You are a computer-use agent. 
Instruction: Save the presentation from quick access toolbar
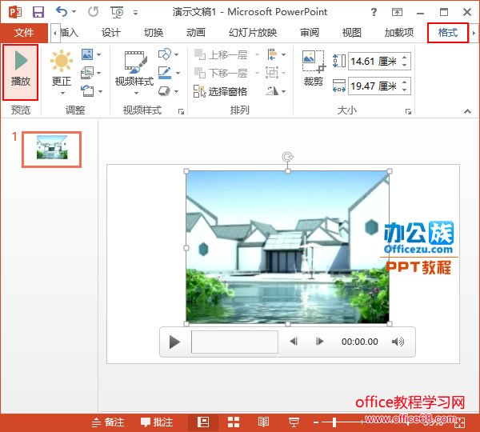pos(38,13)
